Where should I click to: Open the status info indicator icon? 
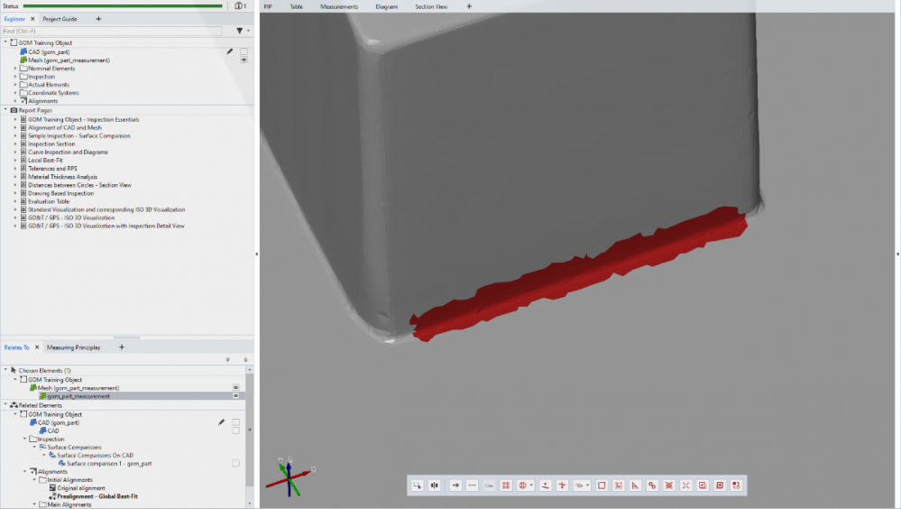(240, 5)
